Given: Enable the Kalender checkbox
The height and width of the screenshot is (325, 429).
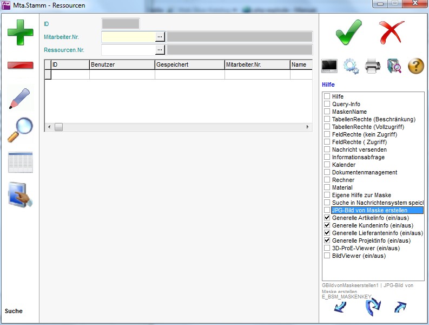Looking at the screenshot, I should (x=327, y=165).
